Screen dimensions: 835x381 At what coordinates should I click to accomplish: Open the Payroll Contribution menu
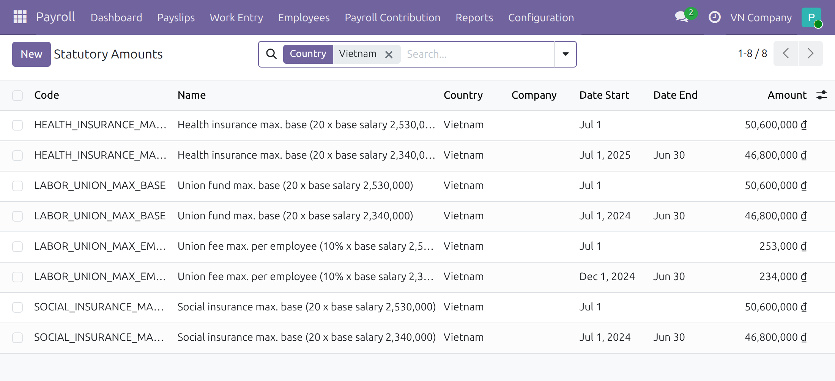pos(392,17)
